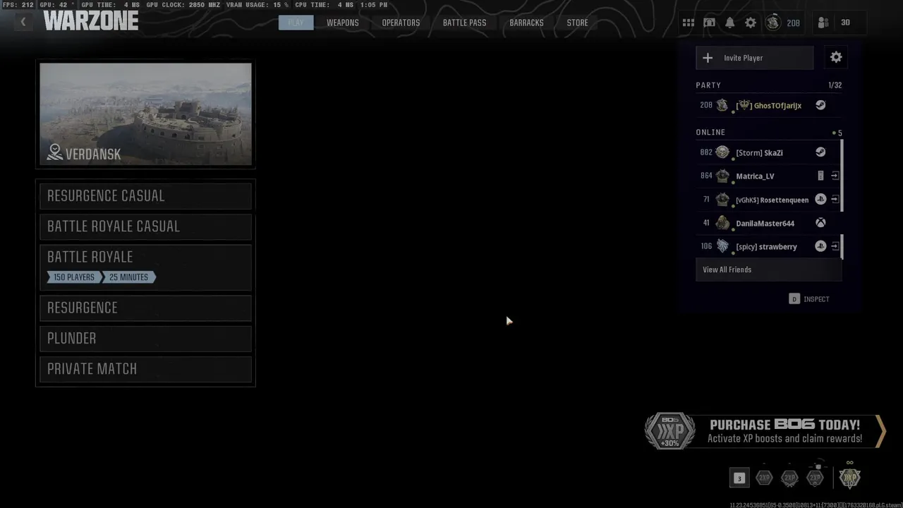Image resolution: width=903 pixels, height=508 pixels.
Task: Click DanilaMaster644's rank emblem avatar
Action: point(722,223)
